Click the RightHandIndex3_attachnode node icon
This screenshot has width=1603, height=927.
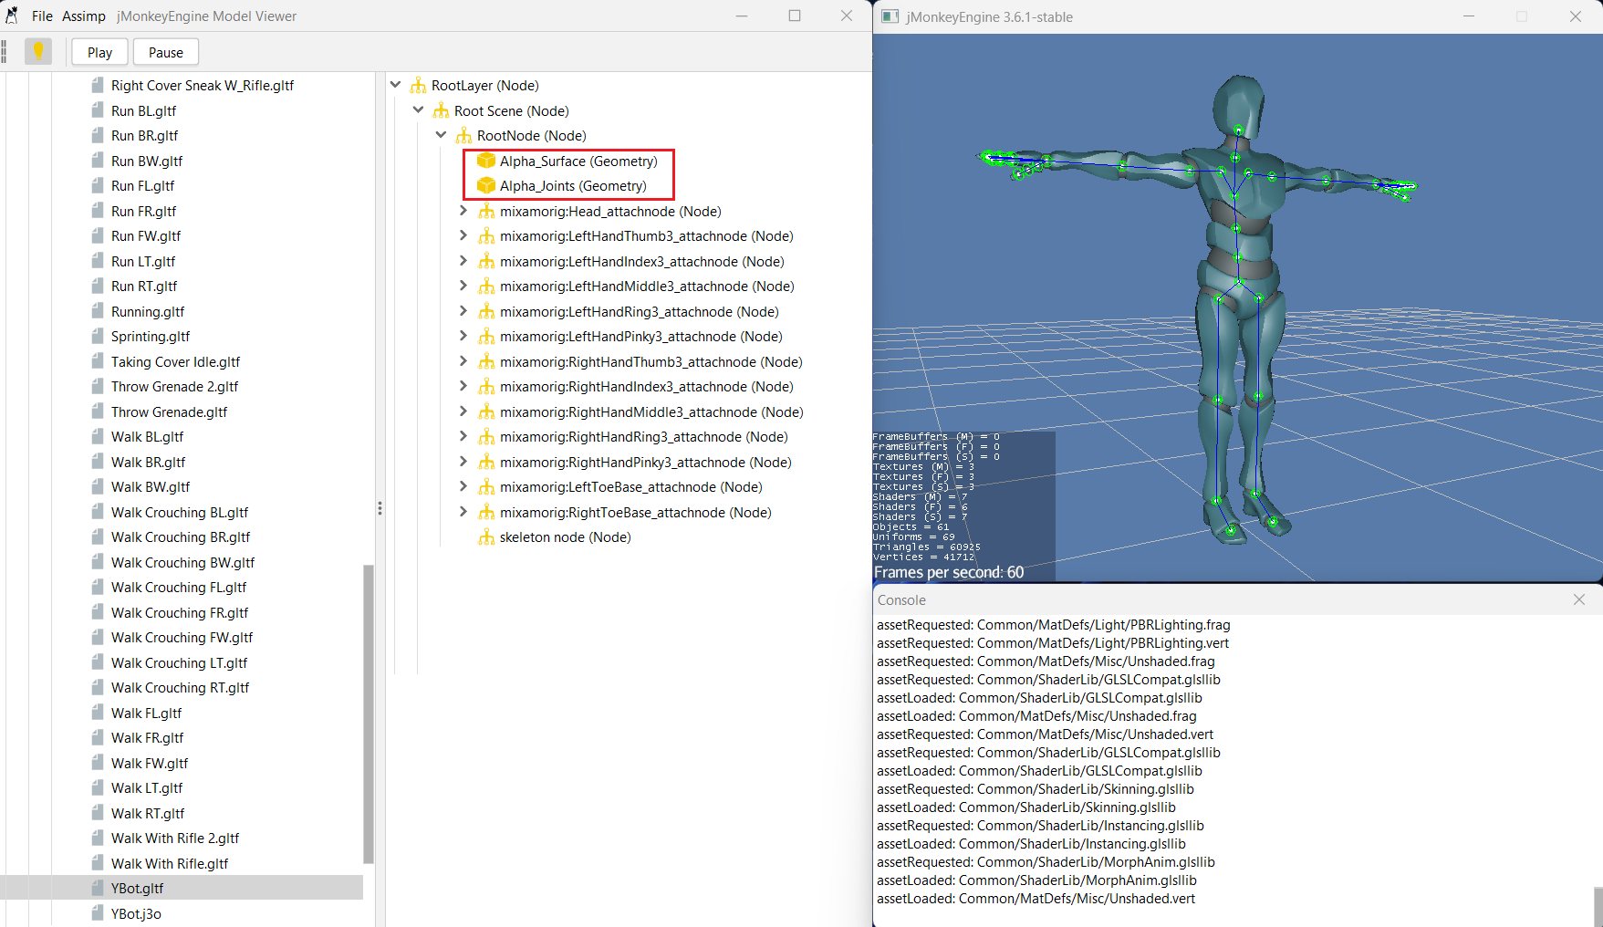point(486,386)
